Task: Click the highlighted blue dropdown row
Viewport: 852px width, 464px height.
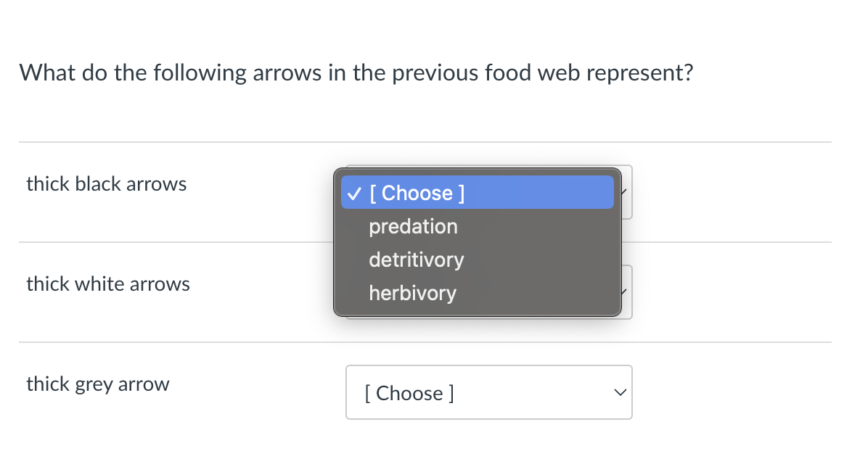Action: pos(477,192)
